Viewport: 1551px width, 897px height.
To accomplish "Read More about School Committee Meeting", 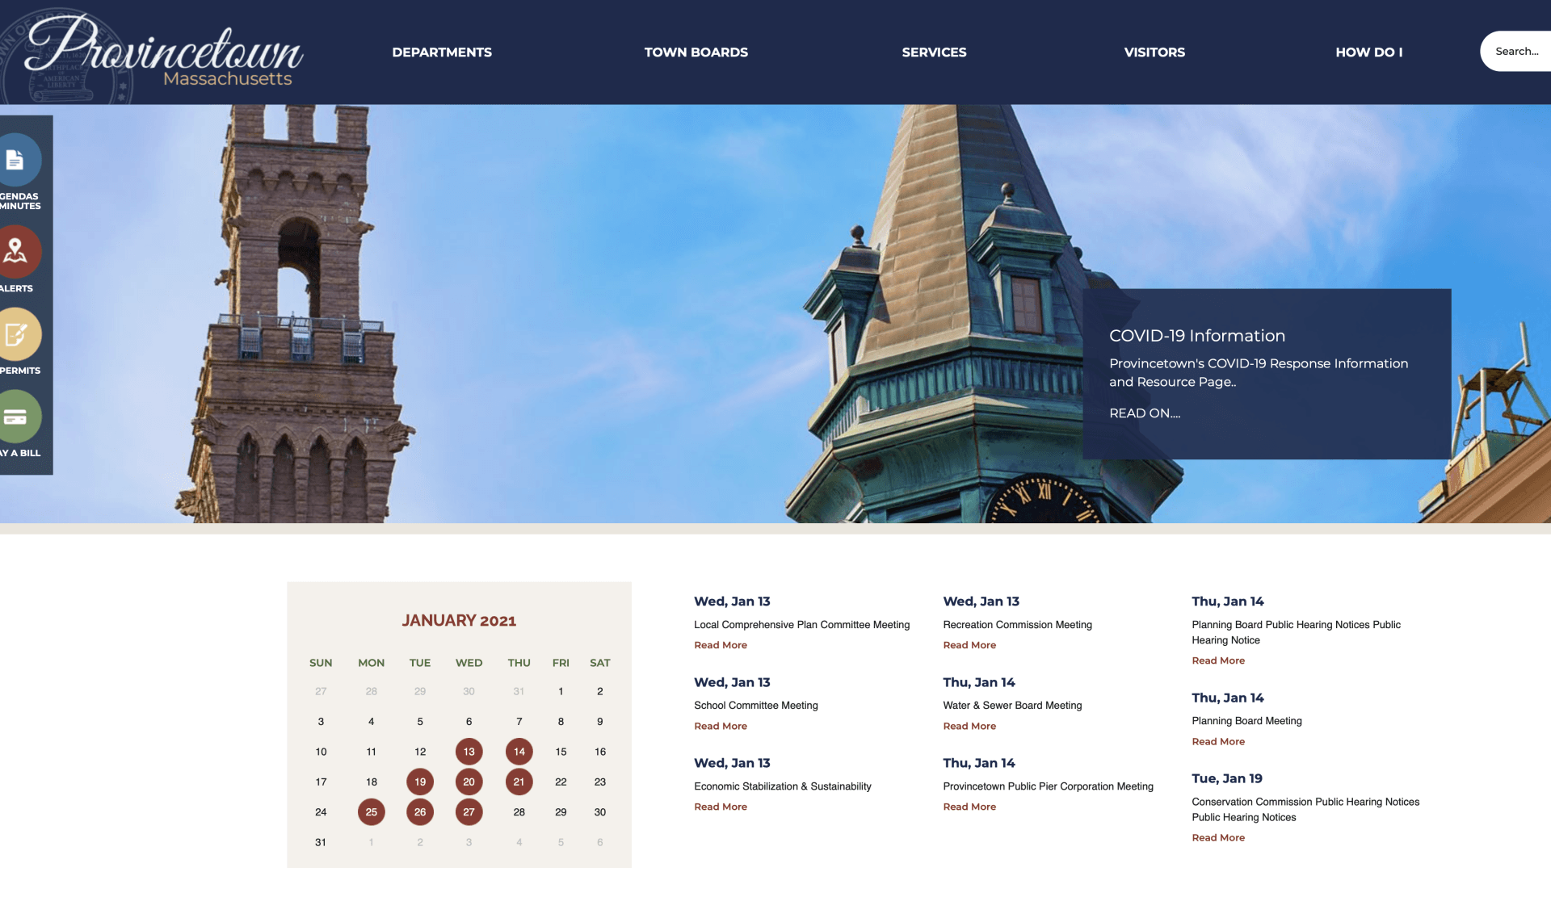I will [720, 727].
